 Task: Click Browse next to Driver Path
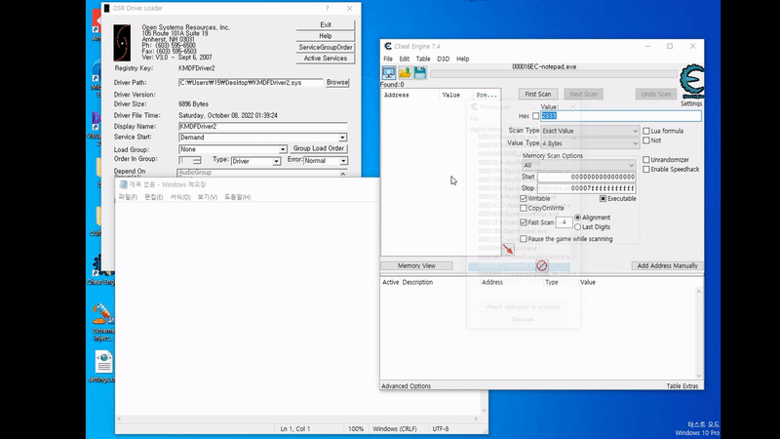coord(337,83)
